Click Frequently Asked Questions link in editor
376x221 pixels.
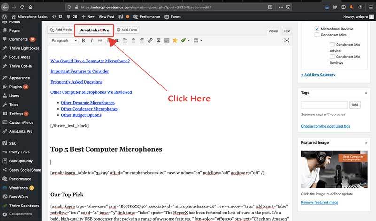tap(76, 82)
